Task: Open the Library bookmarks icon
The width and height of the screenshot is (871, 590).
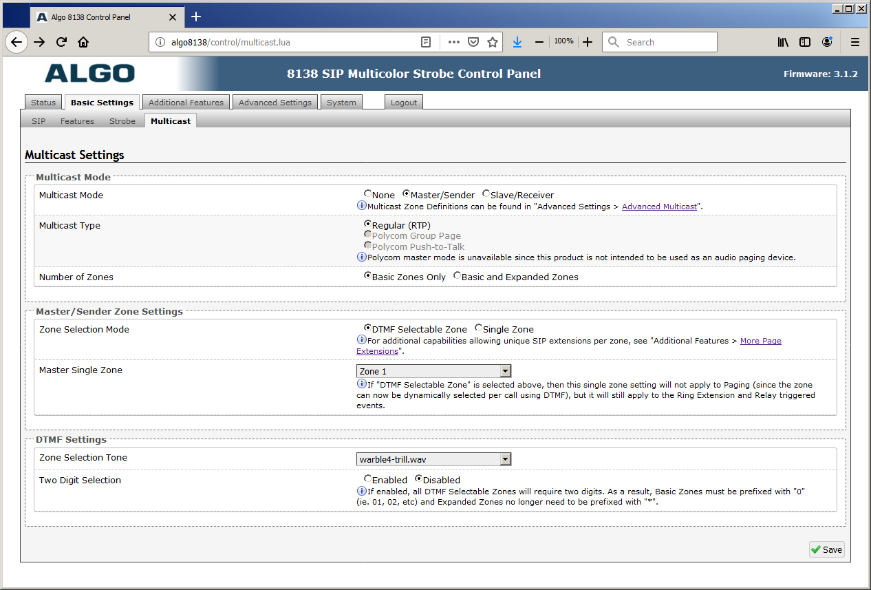Action: tap(783, 42)
